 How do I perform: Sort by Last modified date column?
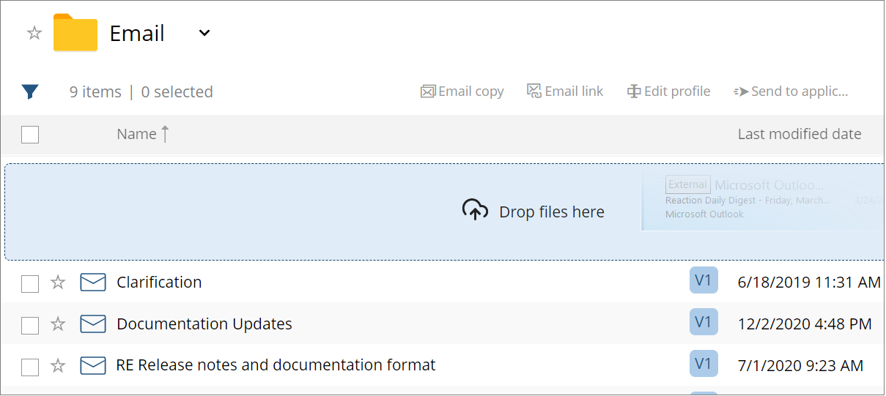(799, 134)
